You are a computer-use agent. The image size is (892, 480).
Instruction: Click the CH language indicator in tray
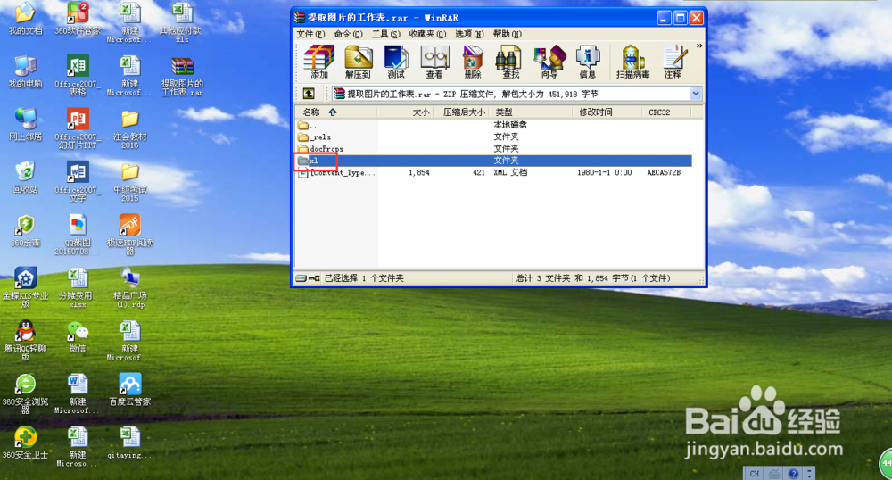pyautogui.click(x=755, y=473)
